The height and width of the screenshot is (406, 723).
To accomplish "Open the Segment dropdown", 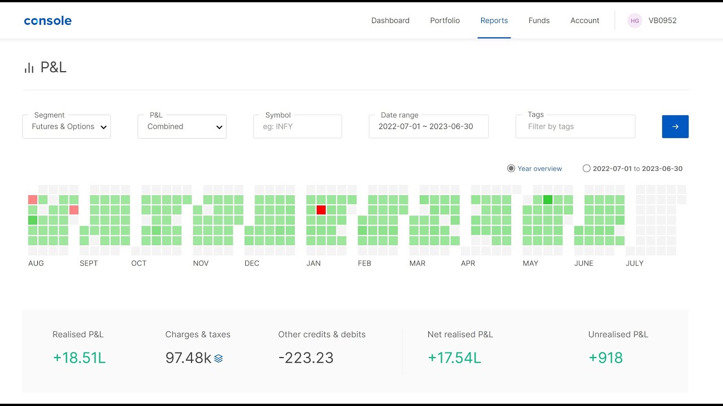I will pos(67,127).
